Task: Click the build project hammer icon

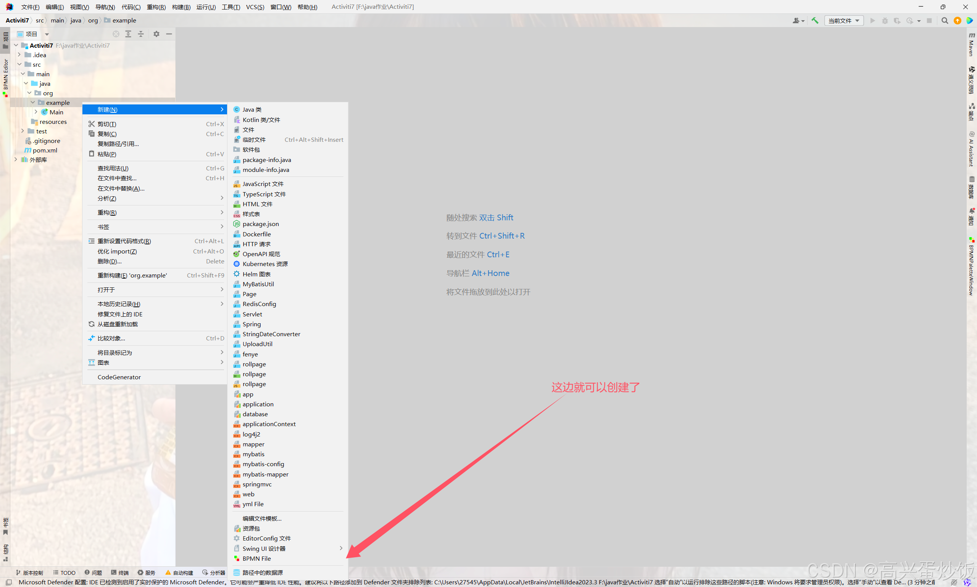Action: coord(815,21)
